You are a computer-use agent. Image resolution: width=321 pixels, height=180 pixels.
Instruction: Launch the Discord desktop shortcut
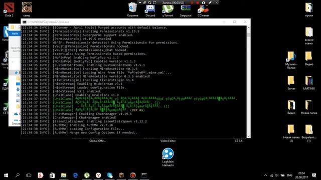click(150, 10)
